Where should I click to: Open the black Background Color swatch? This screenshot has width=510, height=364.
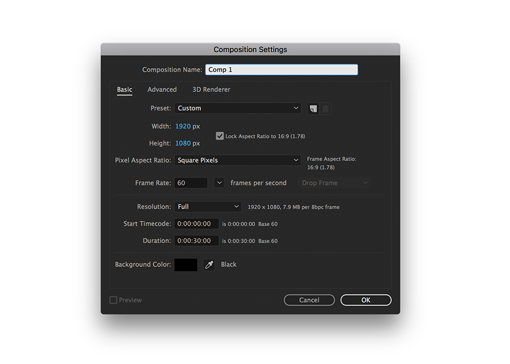pos(186,265)
